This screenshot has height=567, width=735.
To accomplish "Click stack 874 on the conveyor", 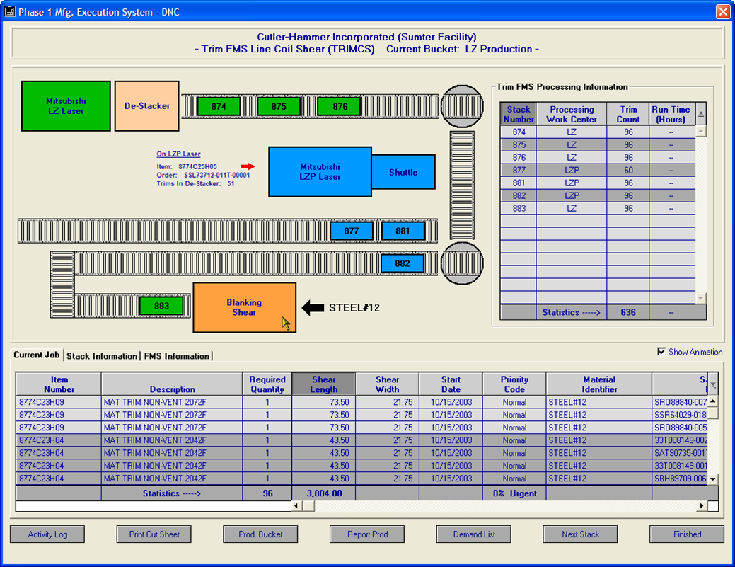I will [x=219, y=106].
